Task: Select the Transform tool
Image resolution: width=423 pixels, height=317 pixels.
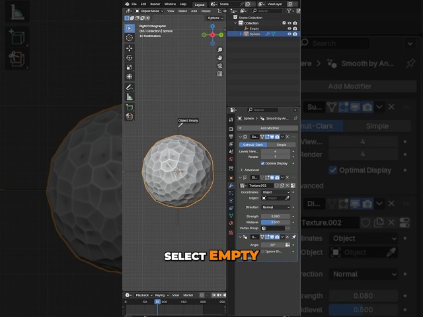Action: pyautogui.click(x=130, y=77)
